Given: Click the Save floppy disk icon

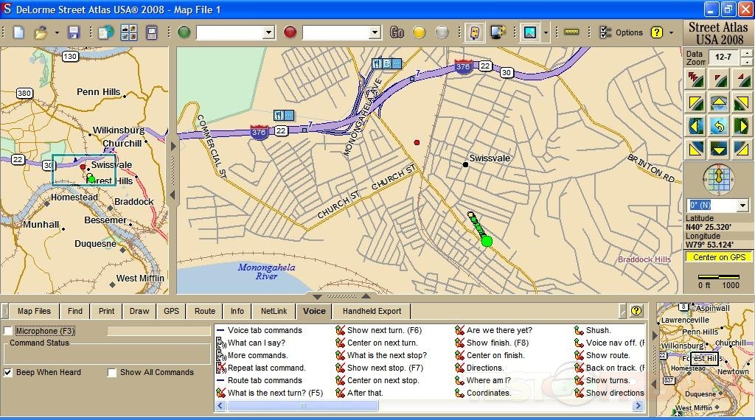Looking at the screenshot, I should coord(73,32).
